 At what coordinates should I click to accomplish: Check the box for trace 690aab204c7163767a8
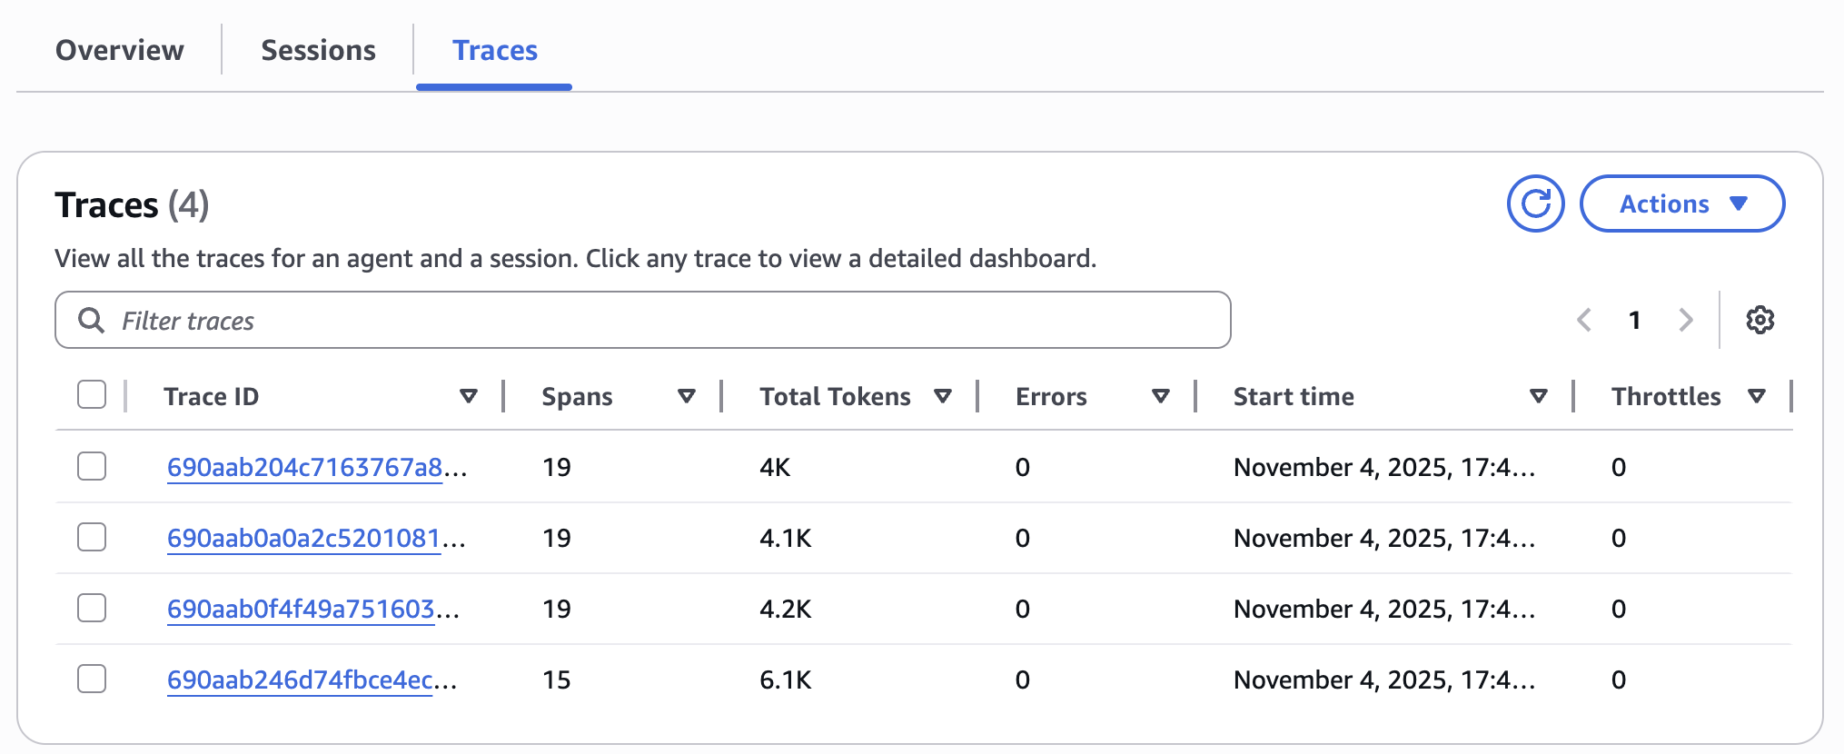click(92, 466)
